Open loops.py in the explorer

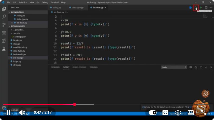(17, 61)
